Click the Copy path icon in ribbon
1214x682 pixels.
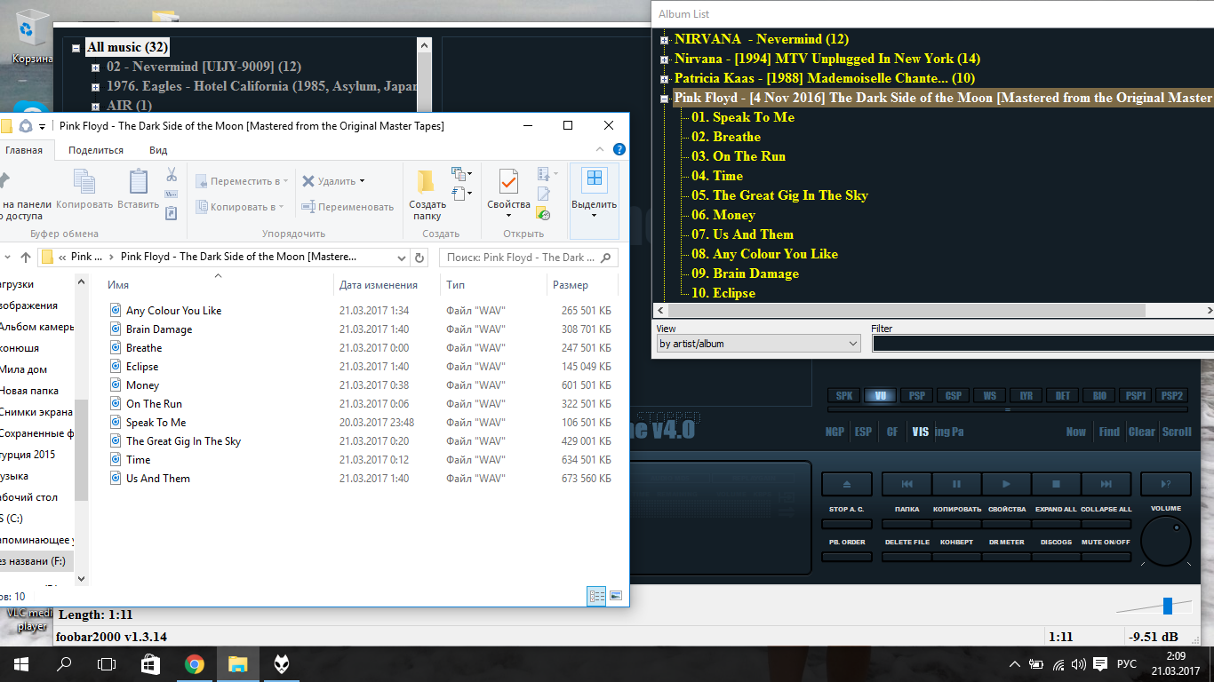172,194
